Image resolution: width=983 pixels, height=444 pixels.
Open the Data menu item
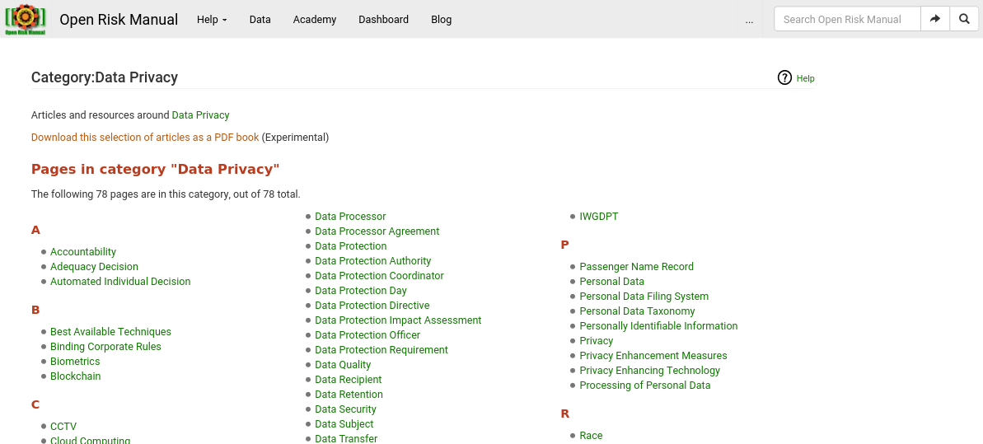(260, 20)
